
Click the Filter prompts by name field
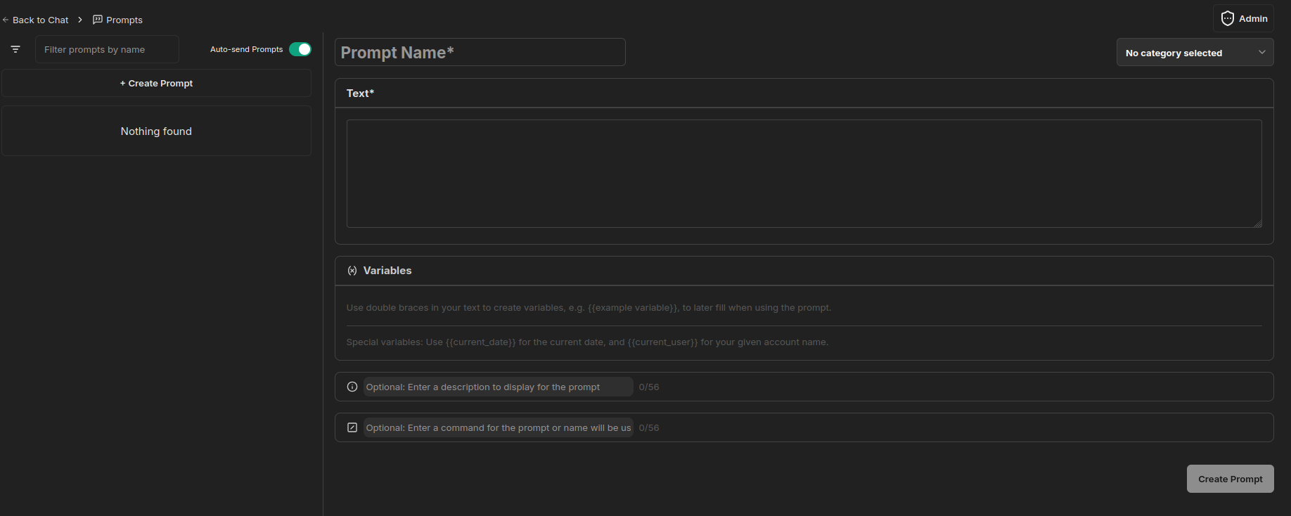[107, 49]
